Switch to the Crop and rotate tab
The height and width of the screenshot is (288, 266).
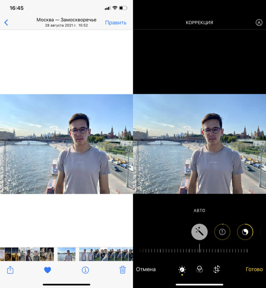216,269
